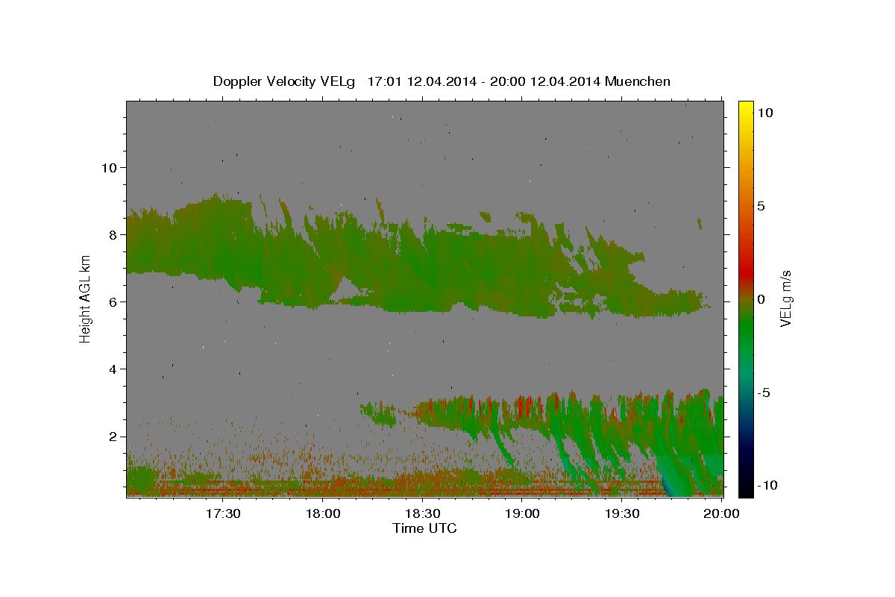Image resolution: width=895 pixels, height=597 pixels.
Task: Click the colorbar value 5 label
Action: (761, 206)
